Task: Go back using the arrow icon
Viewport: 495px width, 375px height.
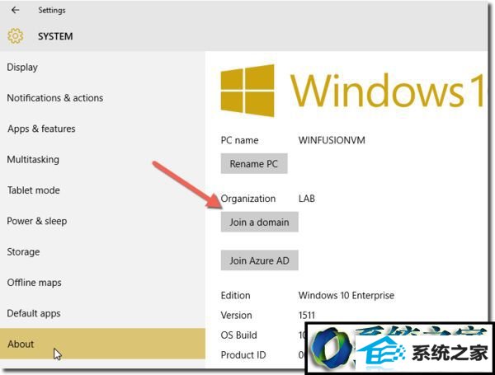Action: point(15,10)
